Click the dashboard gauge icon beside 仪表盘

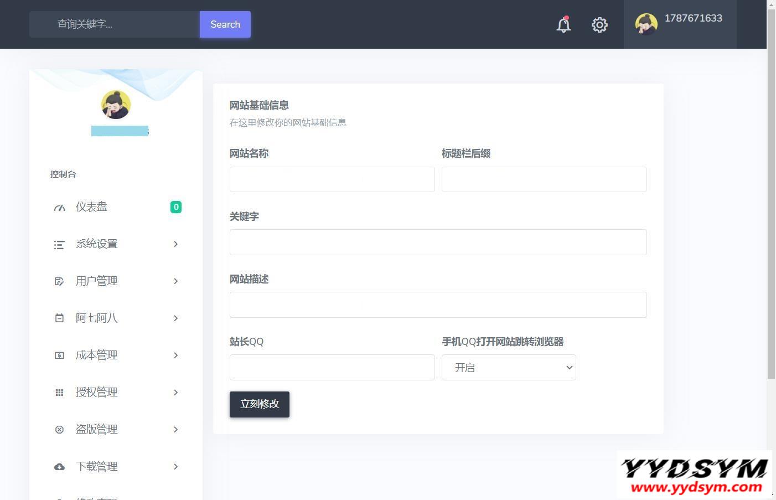[x=59, y=208]
